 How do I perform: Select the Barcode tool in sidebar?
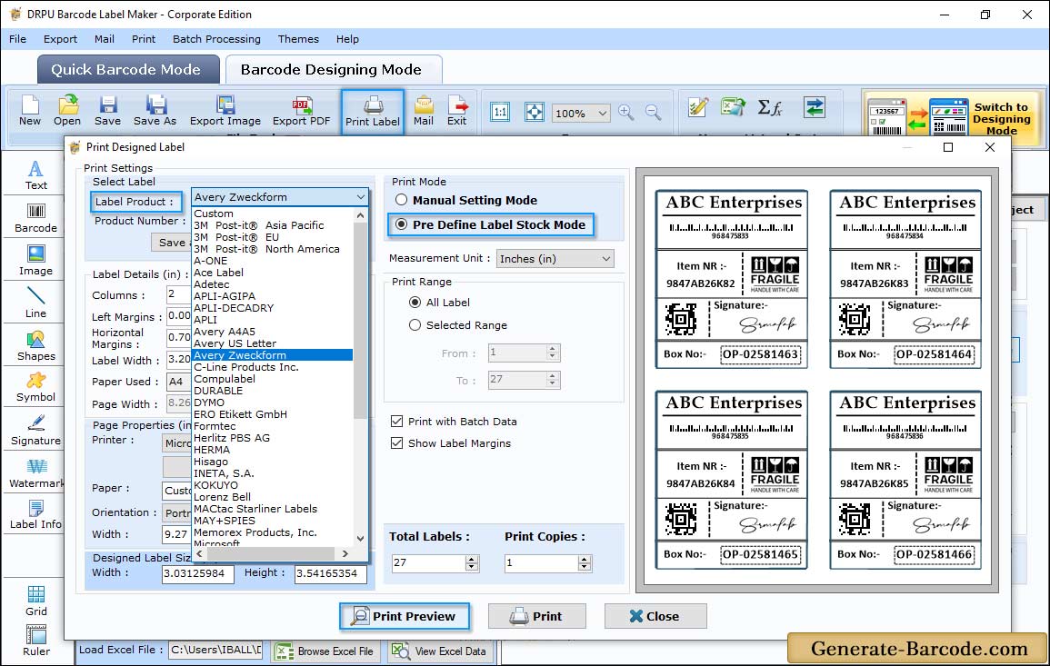(x=35, y=218)
